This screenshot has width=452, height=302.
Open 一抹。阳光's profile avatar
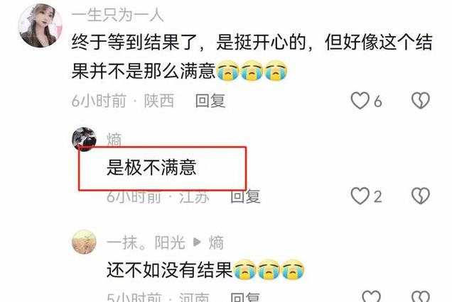point(84,242)
